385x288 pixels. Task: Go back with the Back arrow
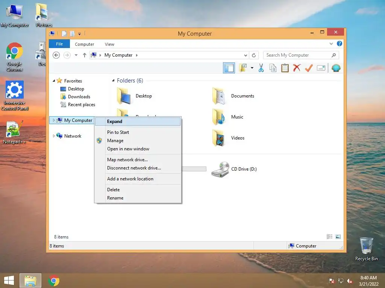(x=56, y=55)
